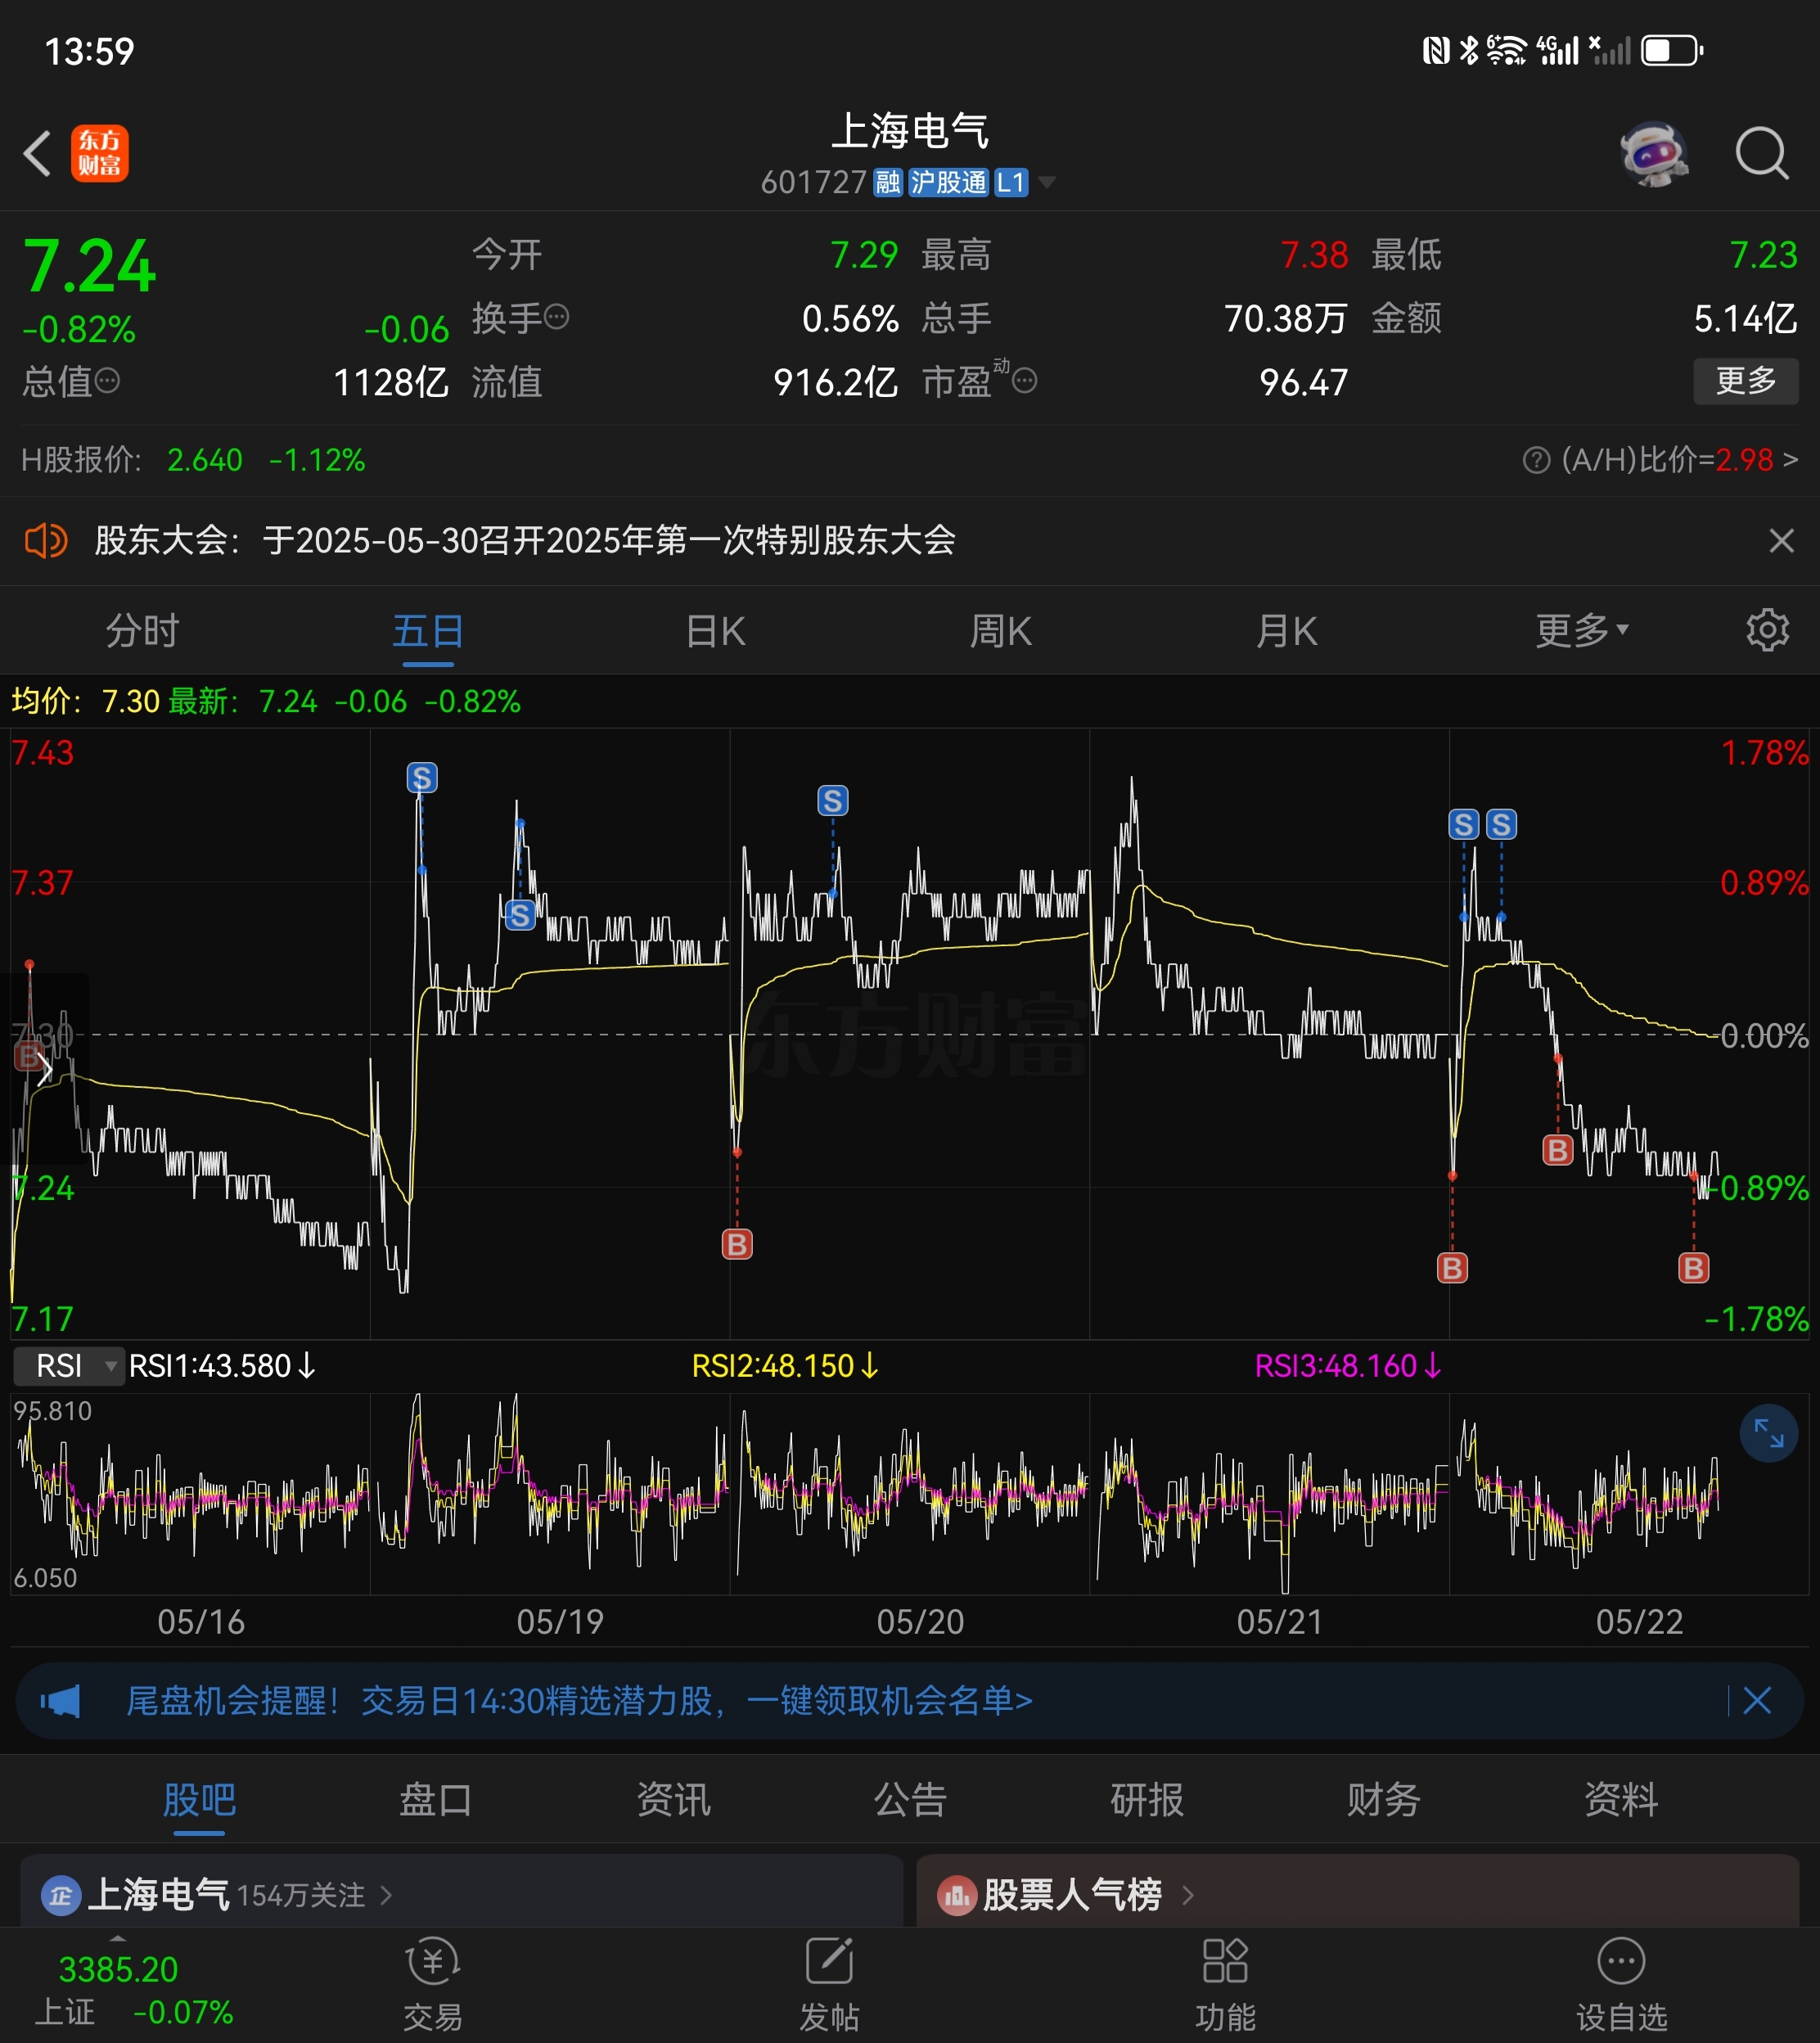Expand the 上证 index bar
1820x2043 pixels.
click(x=118, y=1939)
